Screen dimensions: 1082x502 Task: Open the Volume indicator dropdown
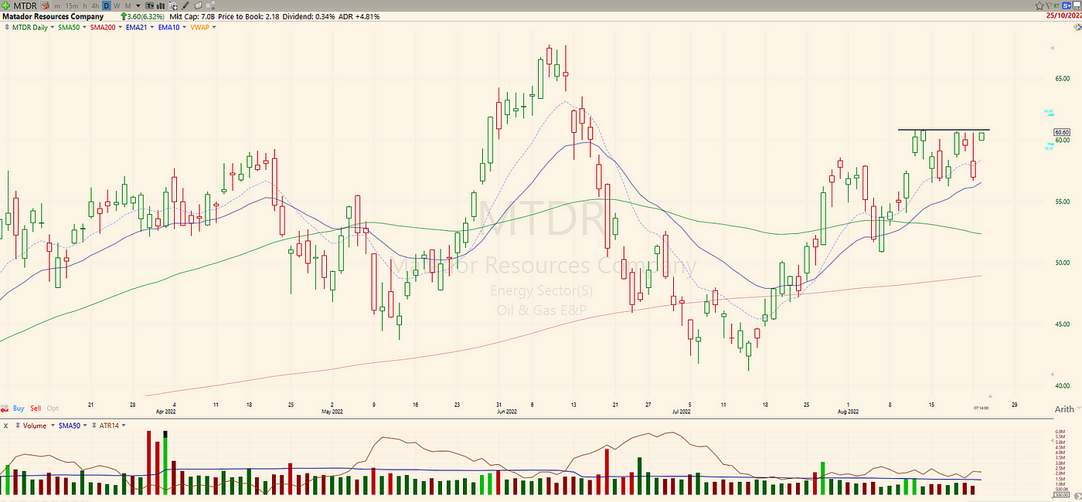point(53,425)
